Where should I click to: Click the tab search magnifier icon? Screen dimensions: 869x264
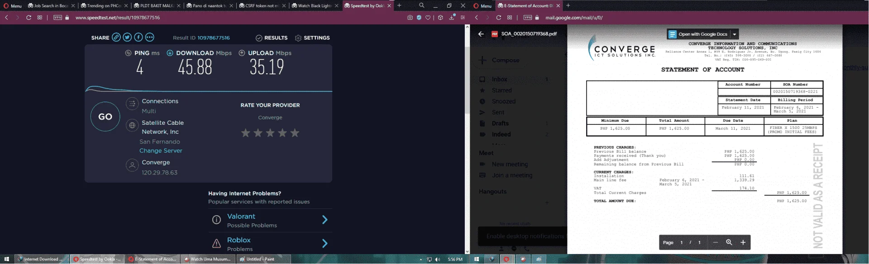[422, 5]
